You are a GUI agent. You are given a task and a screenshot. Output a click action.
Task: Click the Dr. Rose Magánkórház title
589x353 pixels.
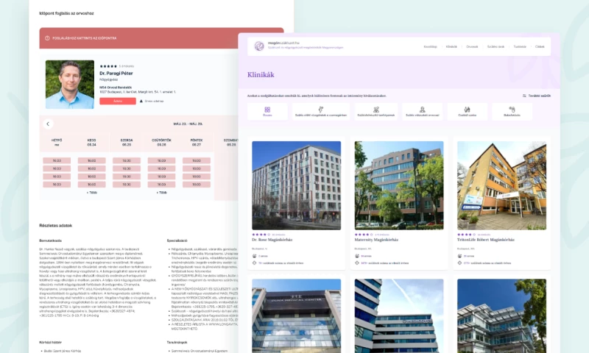point(272,240)
